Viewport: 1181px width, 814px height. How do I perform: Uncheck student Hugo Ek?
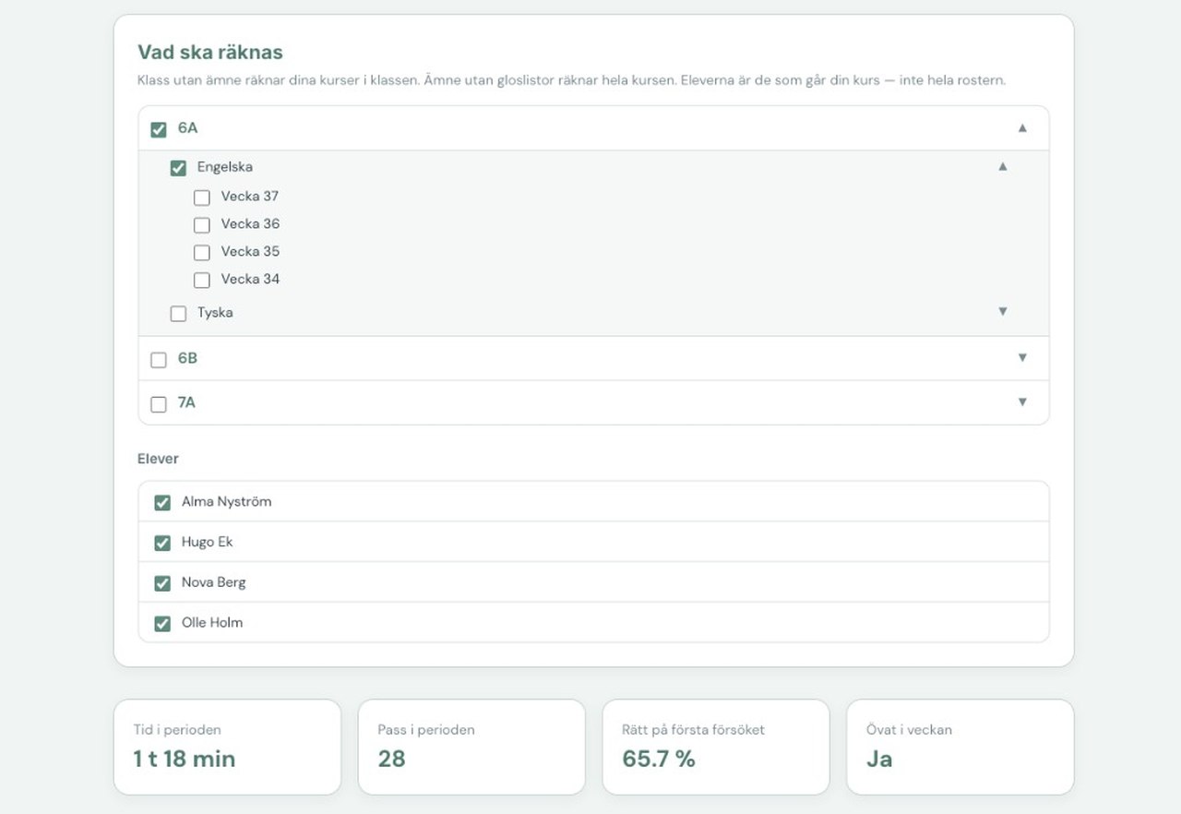click(162, 544)
